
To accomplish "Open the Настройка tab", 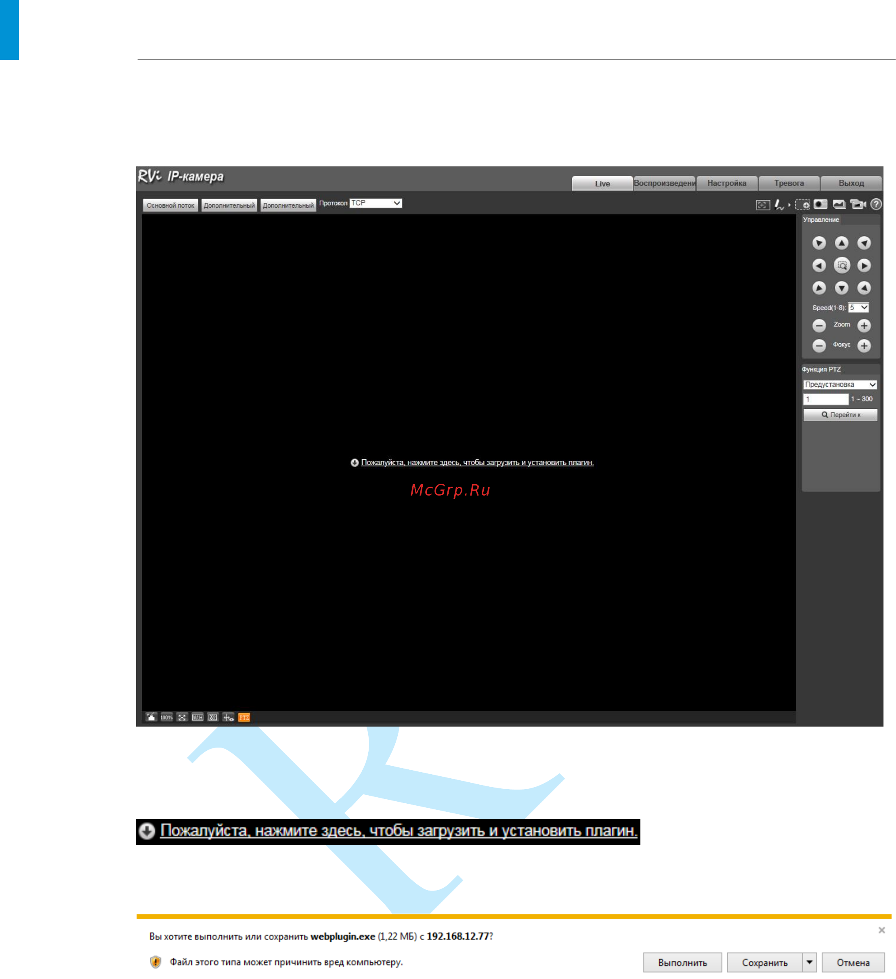I will (726, 183).
